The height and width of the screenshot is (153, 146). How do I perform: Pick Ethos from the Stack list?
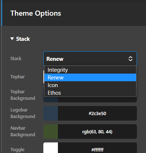(x=90, y=93)
